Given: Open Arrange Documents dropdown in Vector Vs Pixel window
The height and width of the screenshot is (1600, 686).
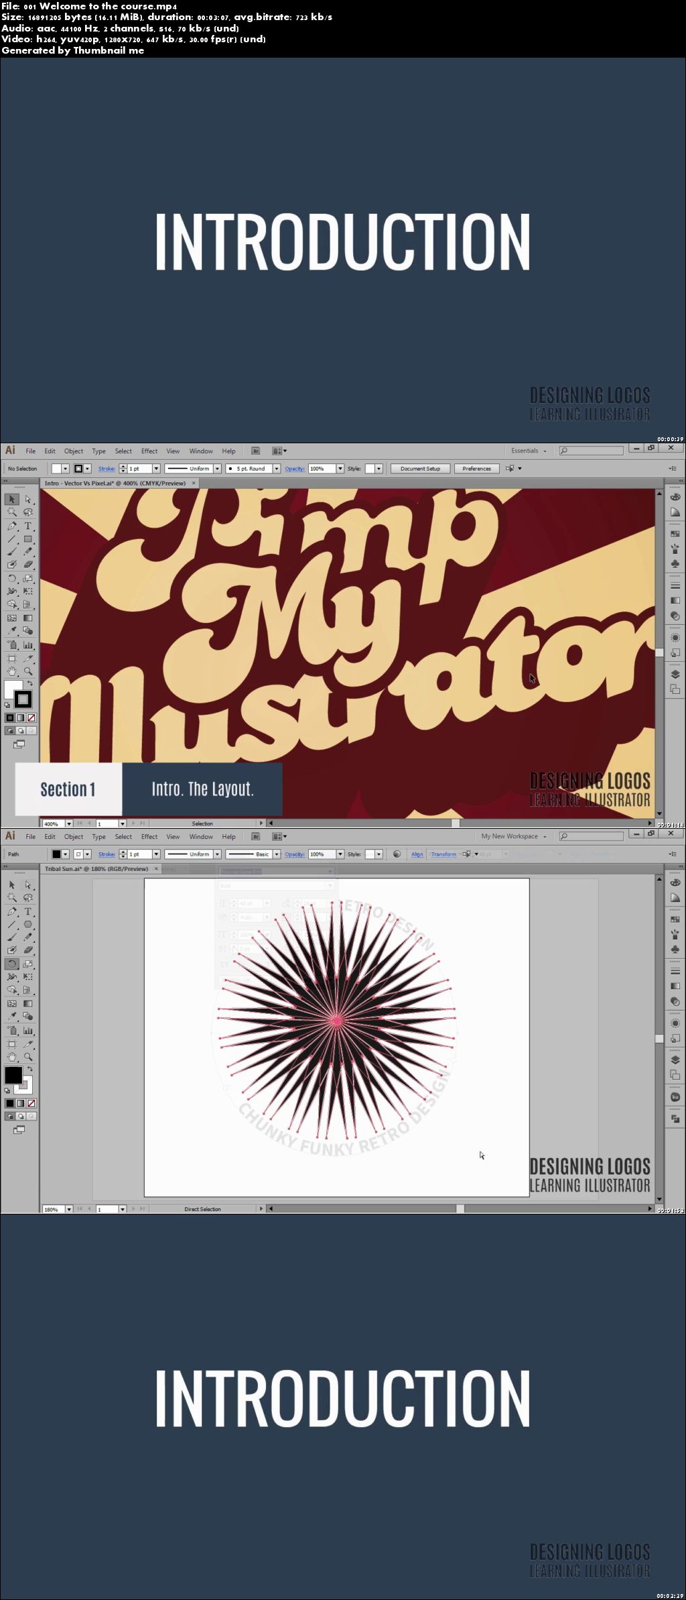Looking at the screenshot, I should (x=279, y=451).
